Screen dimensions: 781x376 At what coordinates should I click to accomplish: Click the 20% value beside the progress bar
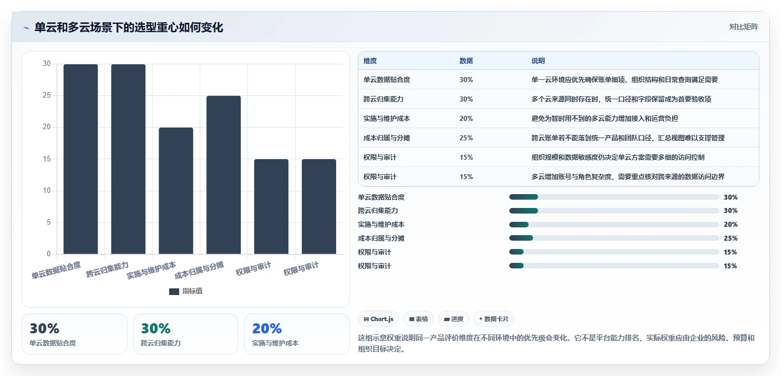[x=731, y=225]
